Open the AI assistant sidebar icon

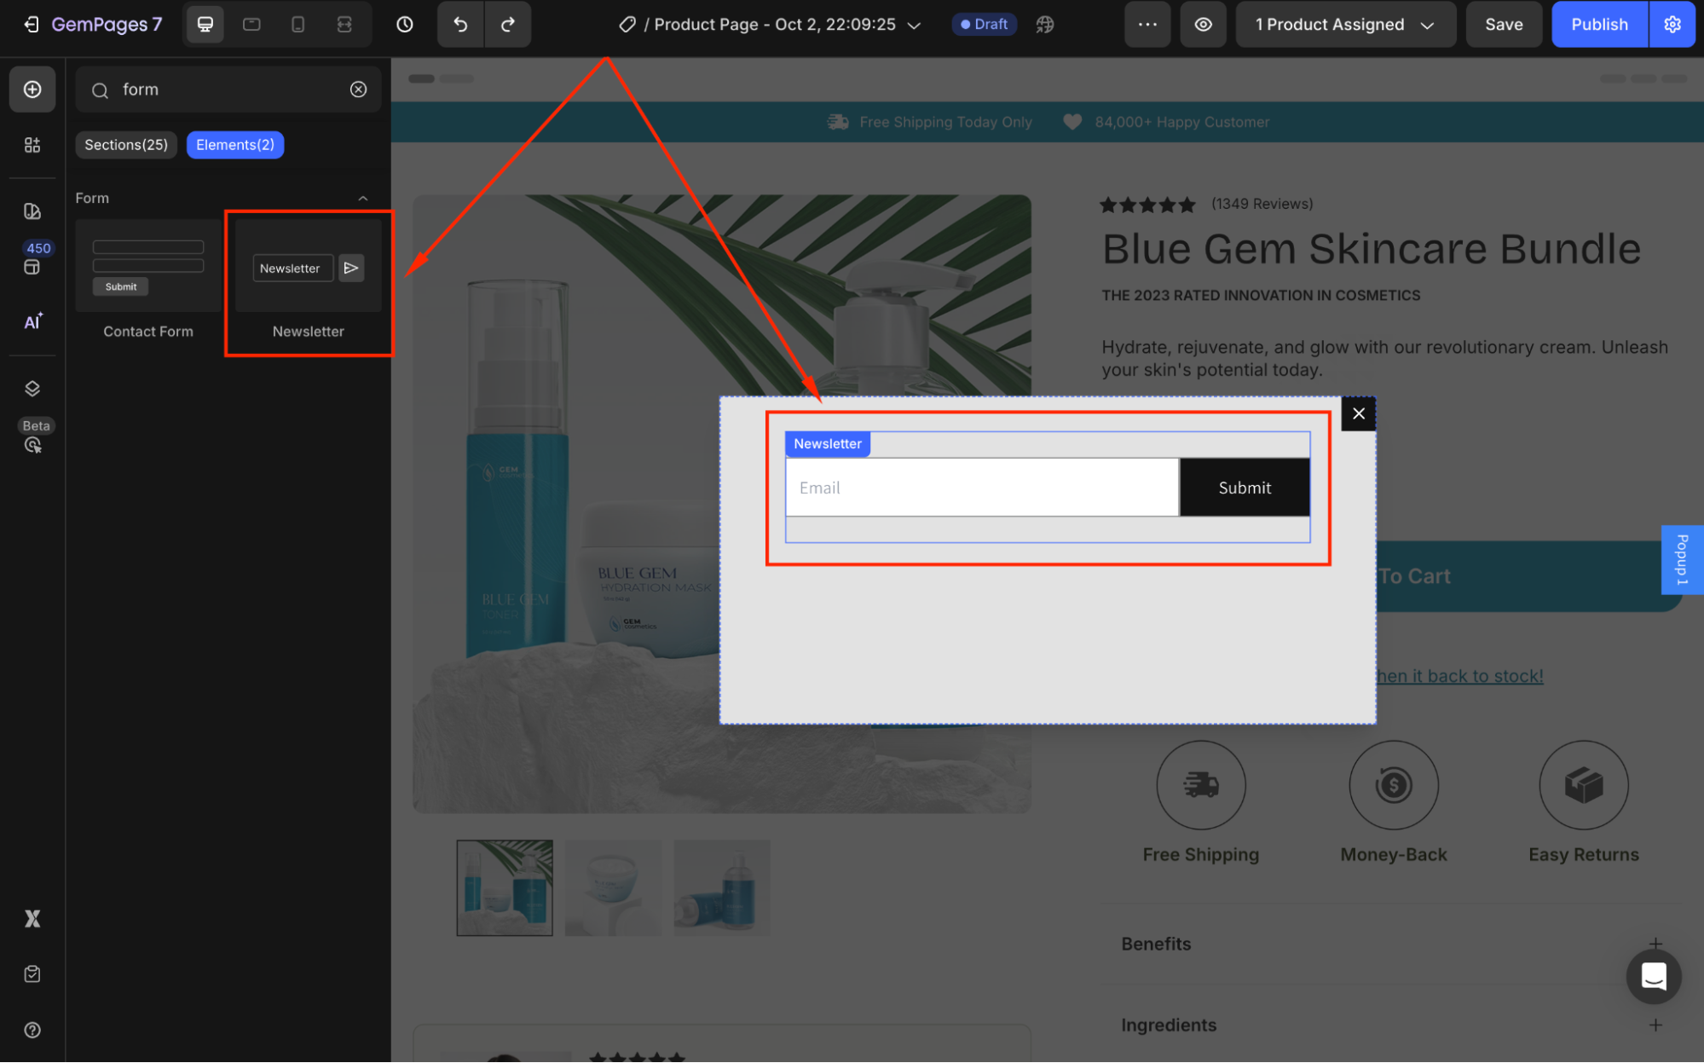32,321
